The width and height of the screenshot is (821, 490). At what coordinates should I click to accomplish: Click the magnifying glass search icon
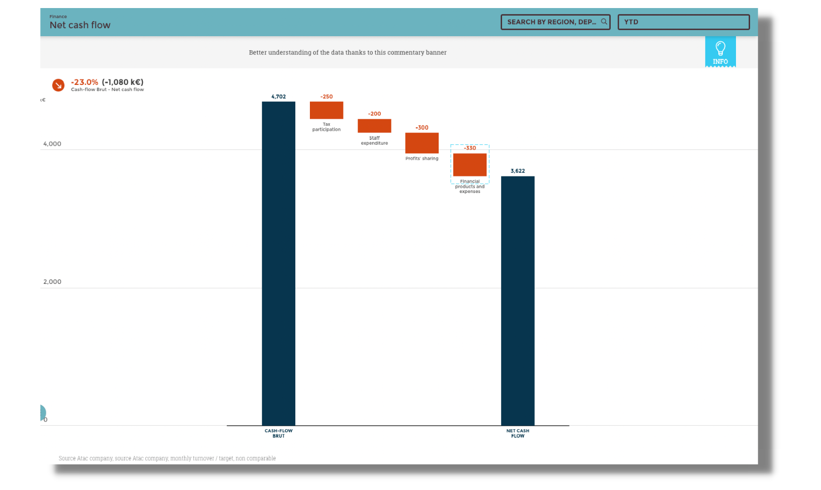click(604, 22)
